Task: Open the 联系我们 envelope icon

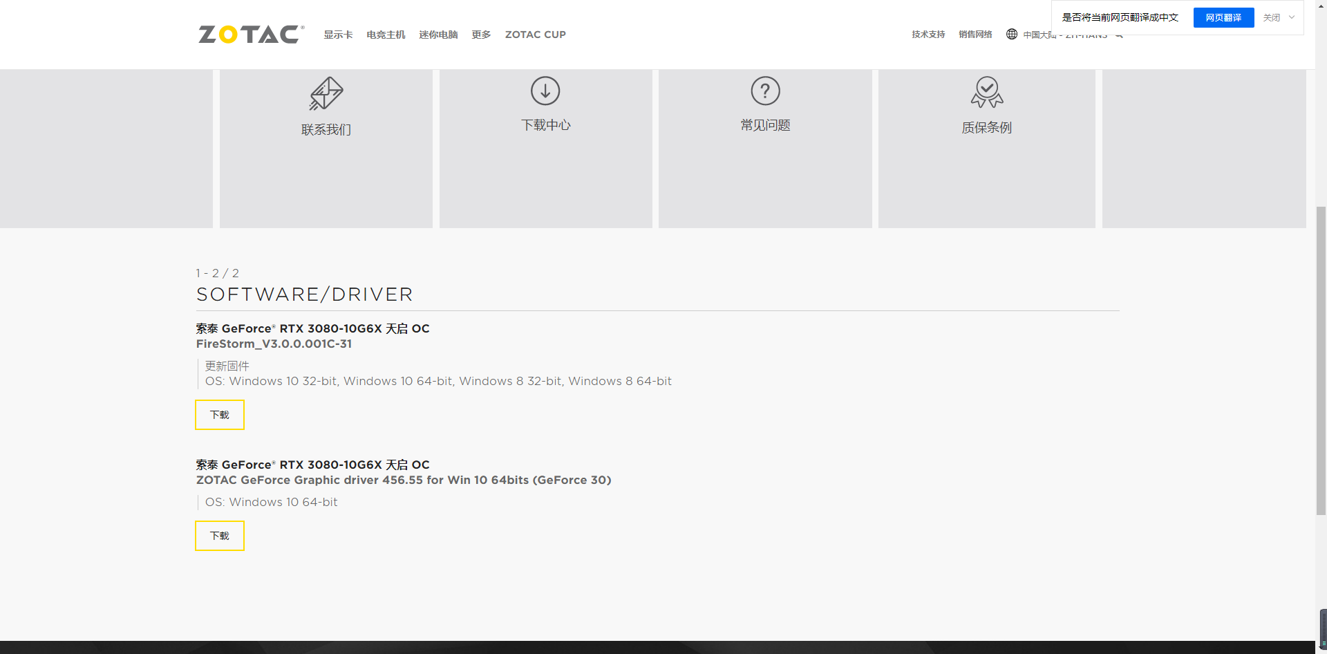Action: pyautogui.click(x=326, y=93)
